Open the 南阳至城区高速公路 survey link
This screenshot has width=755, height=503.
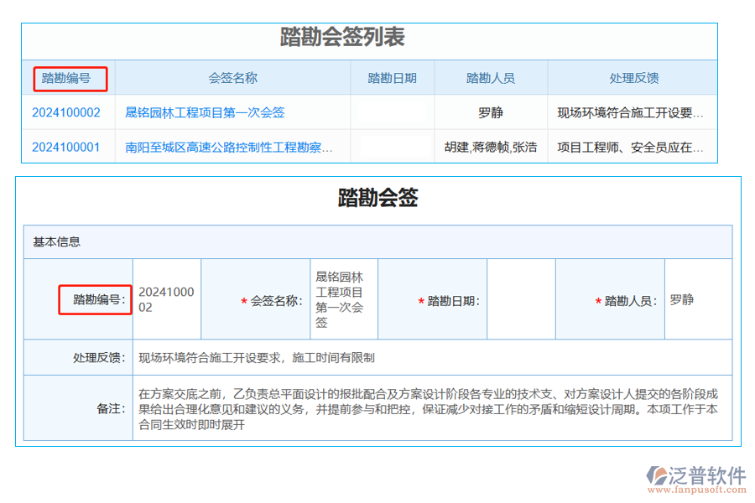(228, 147)
